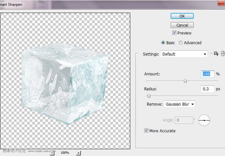Open the Settings dropdown showing Default
Viewport: 225px width, 156px height.
point(184,54)
